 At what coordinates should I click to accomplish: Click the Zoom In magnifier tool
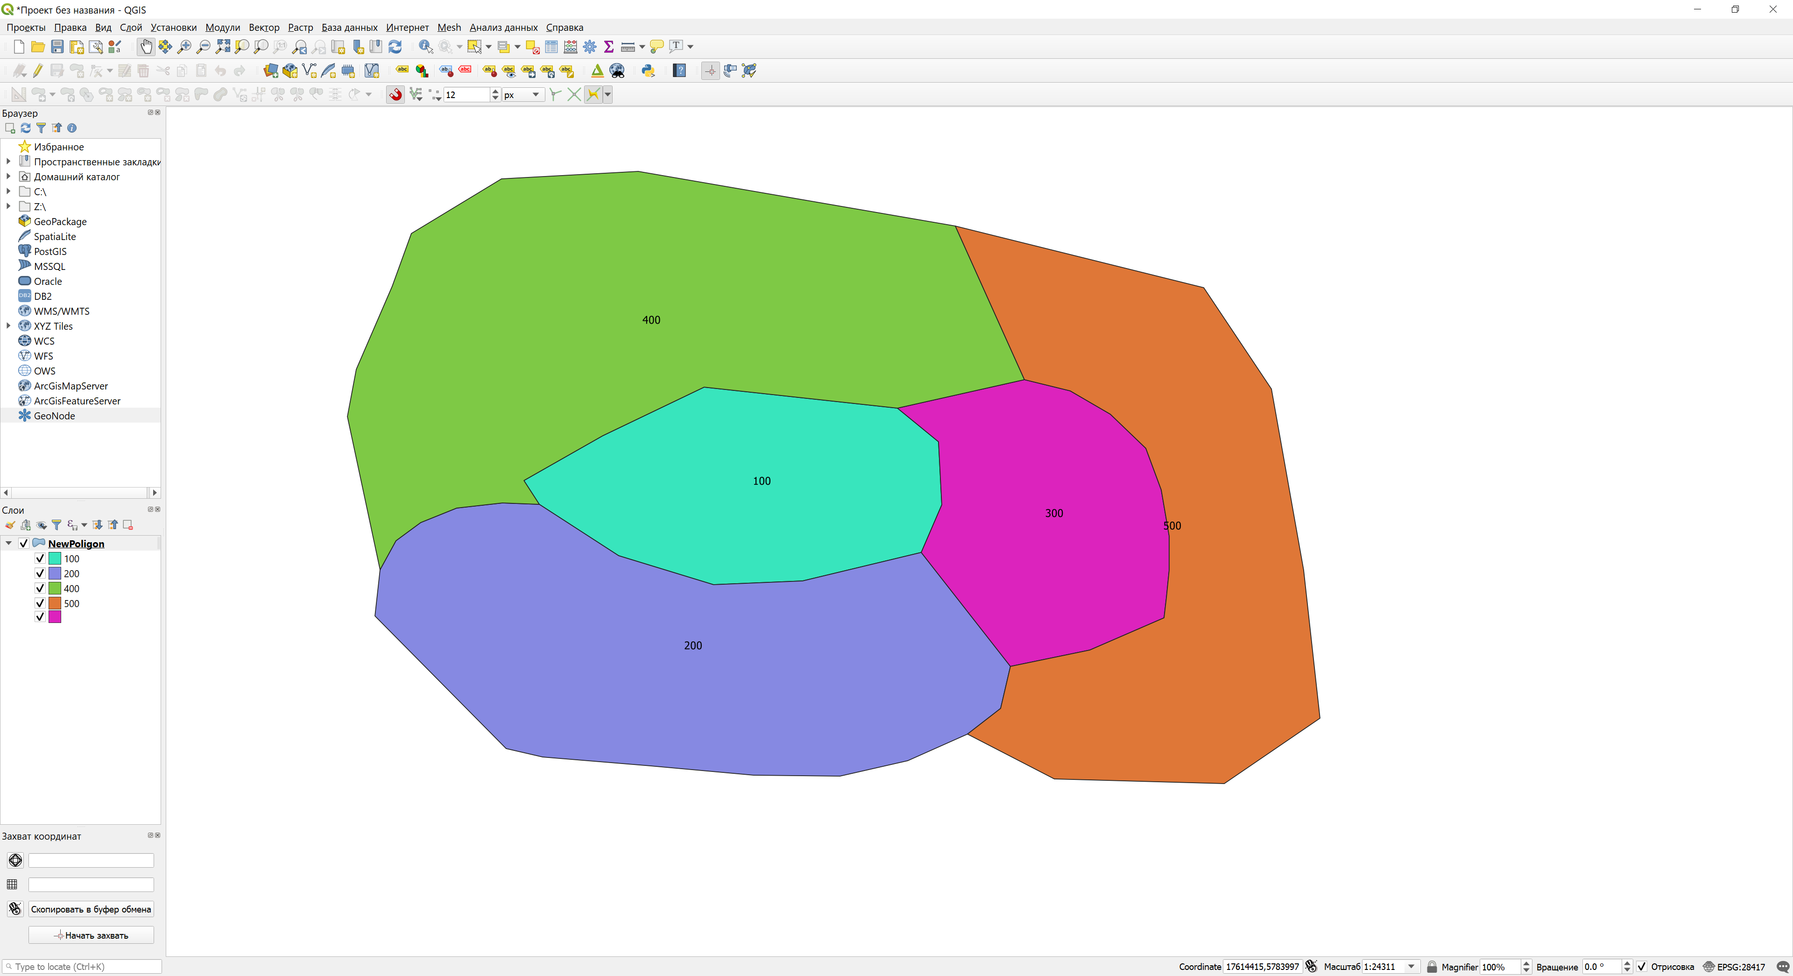coord(184,47)
